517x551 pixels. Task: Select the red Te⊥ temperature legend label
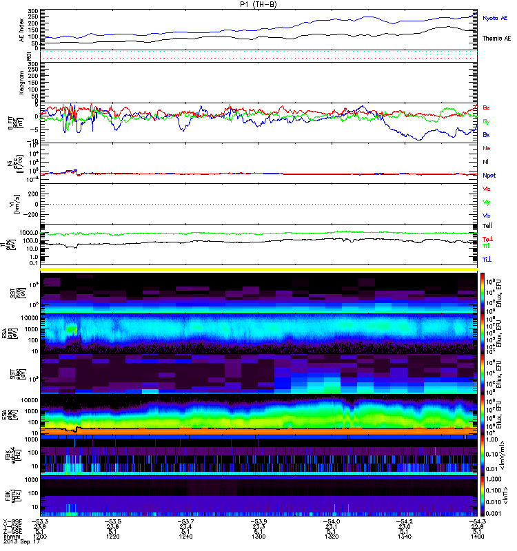[x=487, y=239]
